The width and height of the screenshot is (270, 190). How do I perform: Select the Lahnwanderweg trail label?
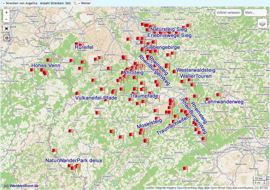point(224,102)
